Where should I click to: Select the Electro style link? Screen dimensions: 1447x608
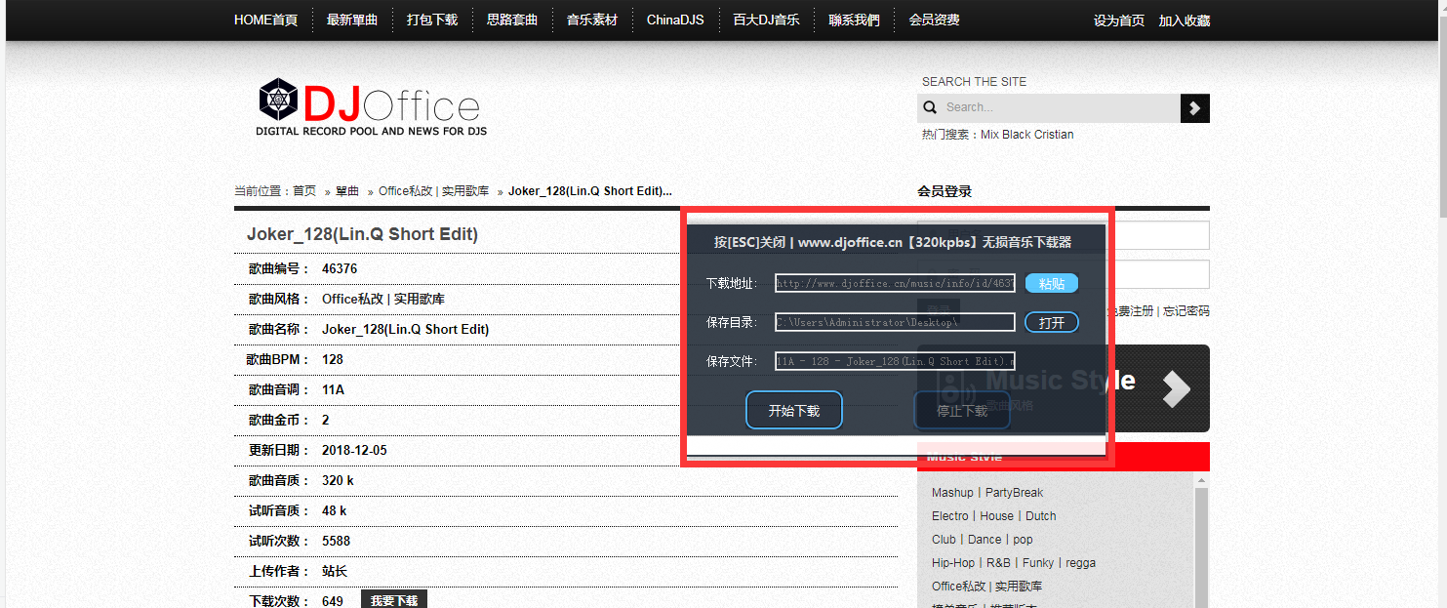point(950,516)
